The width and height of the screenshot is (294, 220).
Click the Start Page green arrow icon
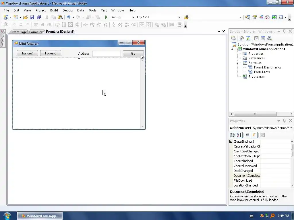coord(274,17)
